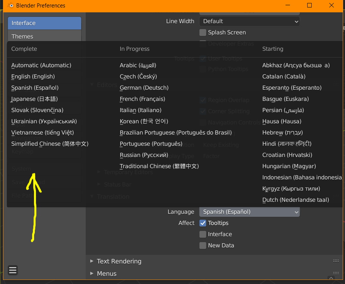Close the Blender Preferences window
Viewport: 345px width, 284px height.
[332, 5]
